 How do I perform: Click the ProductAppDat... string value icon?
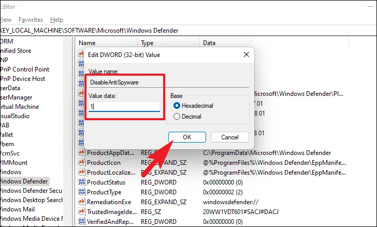(x=81, y=152)
